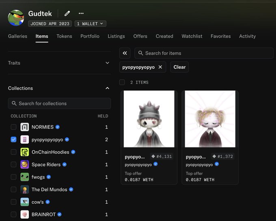Click the Space Riders collection logo
This screenshot has height=221, width=276.
tap(25, 164)
